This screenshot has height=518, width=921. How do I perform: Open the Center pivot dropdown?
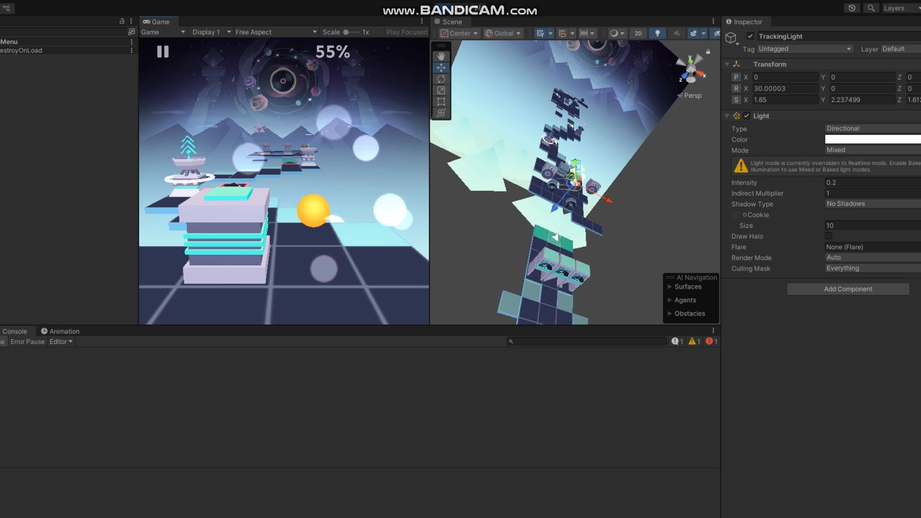[460, 33]
